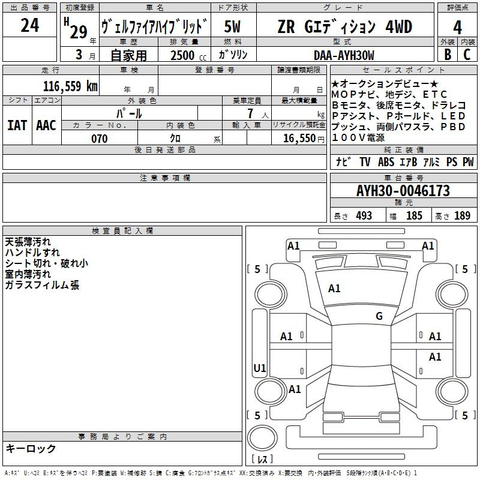480x480 pixels.
Task: Click interior grade C
Action: pyautogui.click(x=467, y=54)
